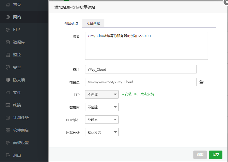Expand the 网站分类 category dropdown
228x162 pixels.
click(102, 132)
